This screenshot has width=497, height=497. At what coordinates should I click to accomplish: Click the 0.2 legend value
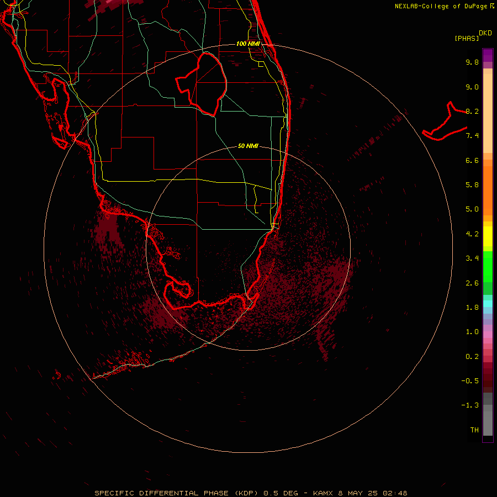[472, 357]
